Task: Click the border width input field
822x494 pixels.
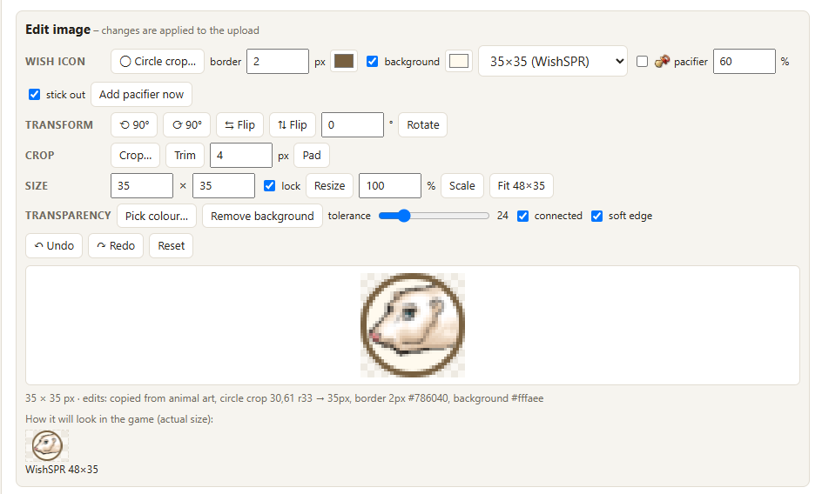Action: pyautogui.click(x=277, y=61)
